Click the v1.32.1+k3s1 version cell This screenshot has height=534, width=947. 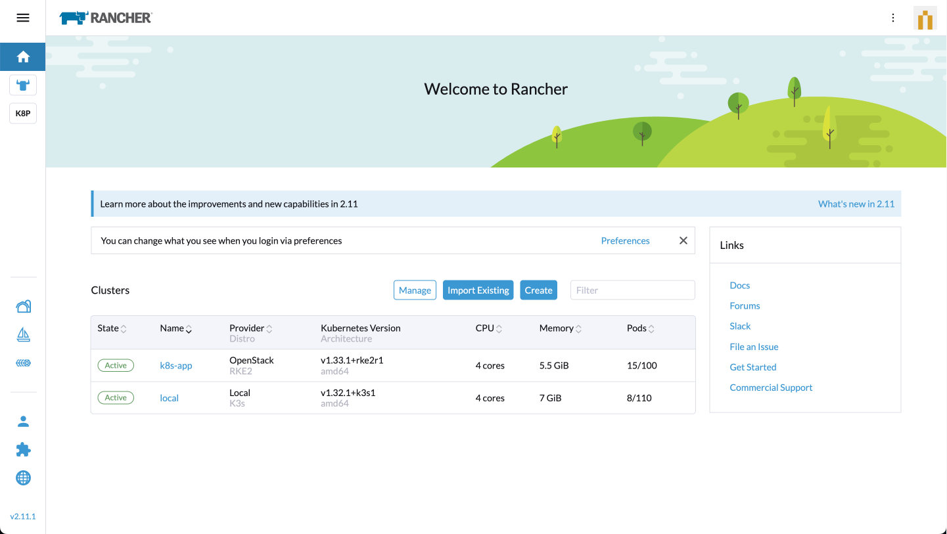348,393
